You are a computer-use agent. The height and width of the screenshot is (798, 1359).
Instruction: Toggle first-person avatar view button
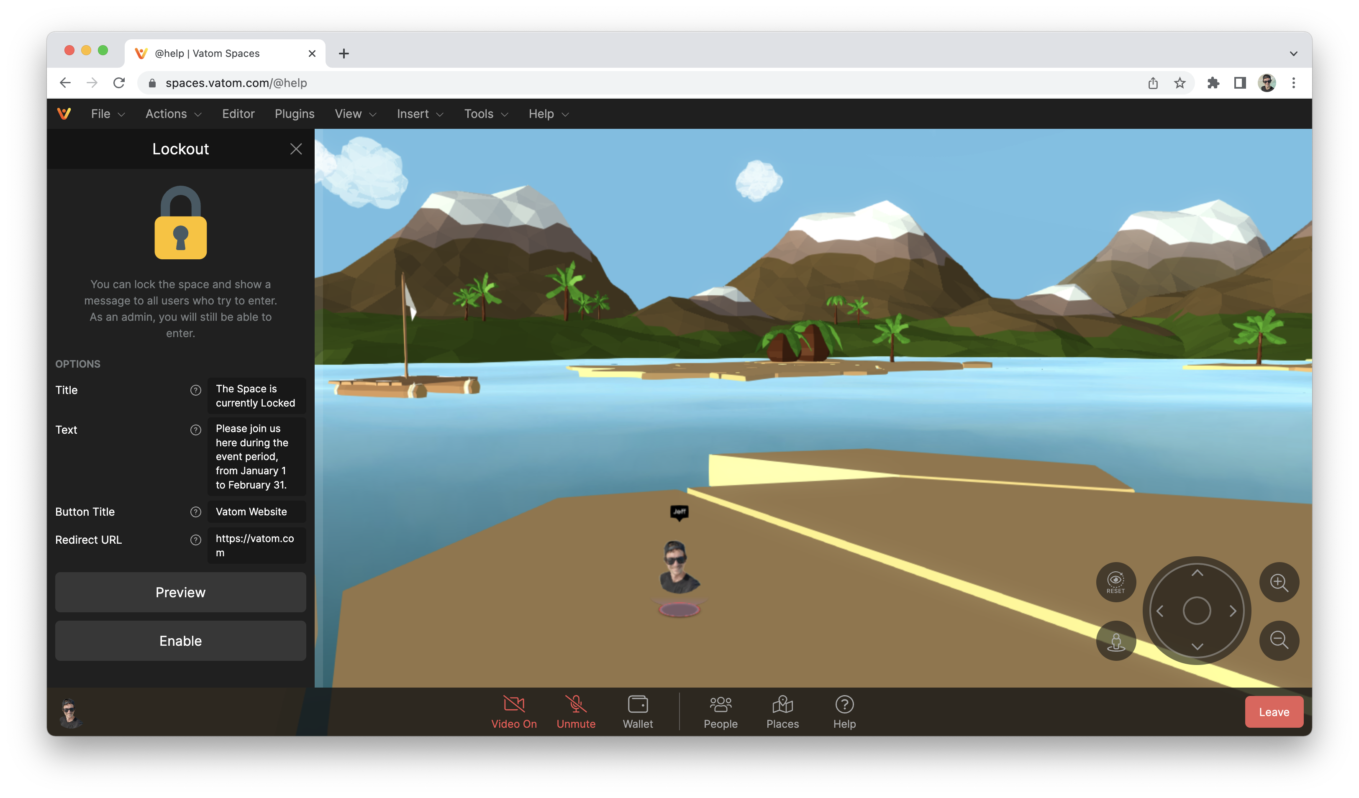point(1116,641)
